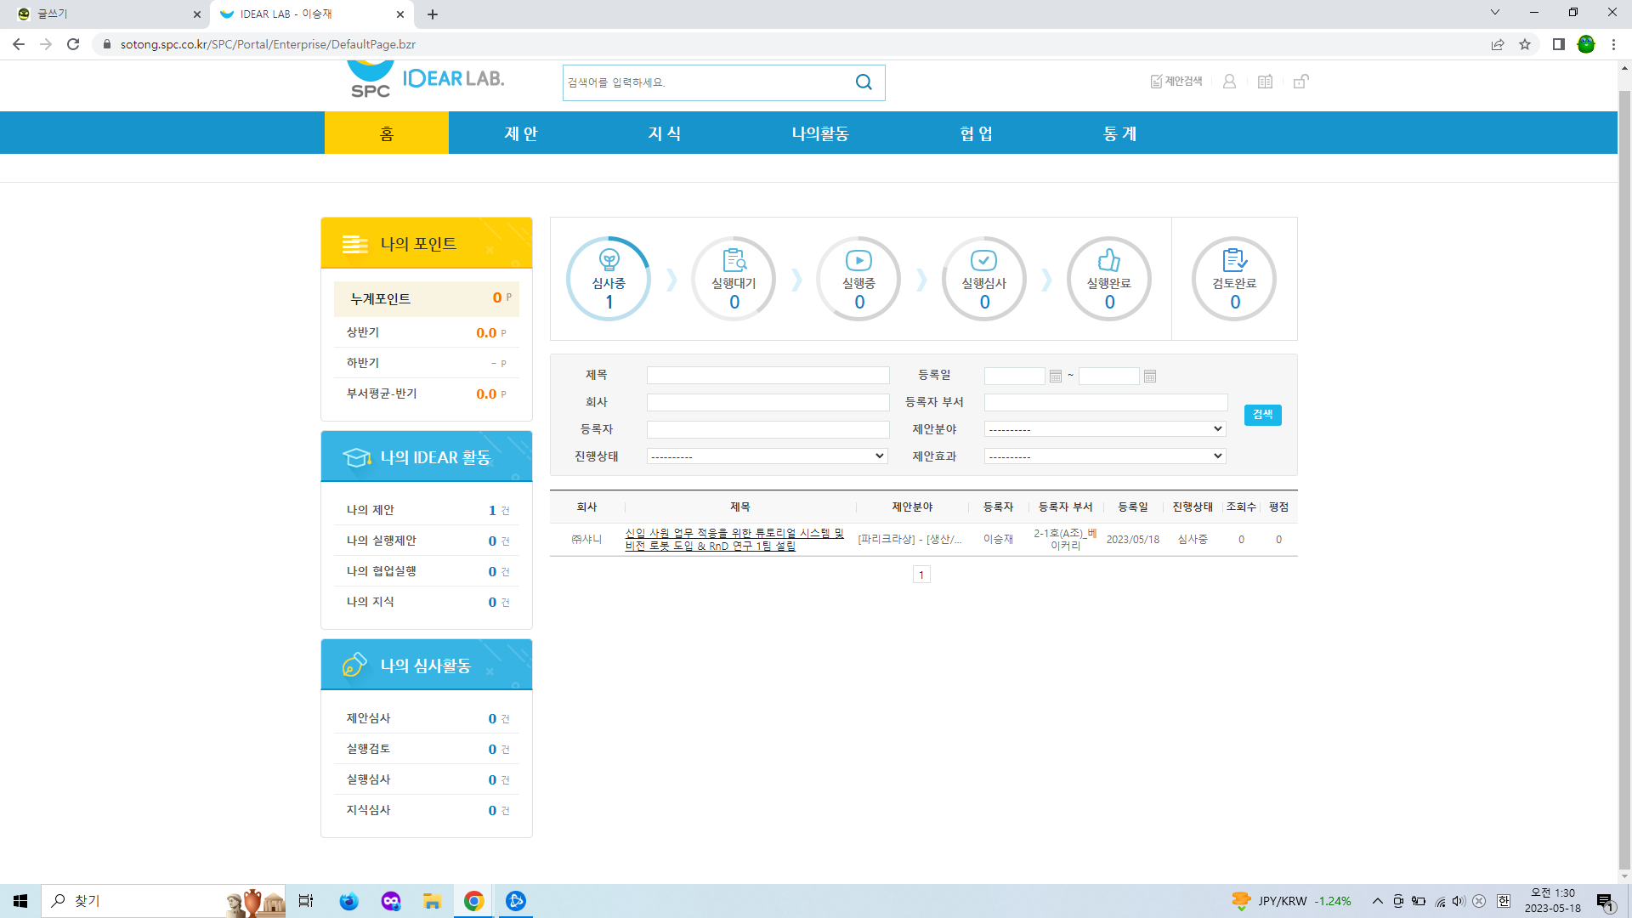This screenshot has width=1632, height=918.
Task: Expand the 제안효과 dropdown
Action: [1105, 456]
